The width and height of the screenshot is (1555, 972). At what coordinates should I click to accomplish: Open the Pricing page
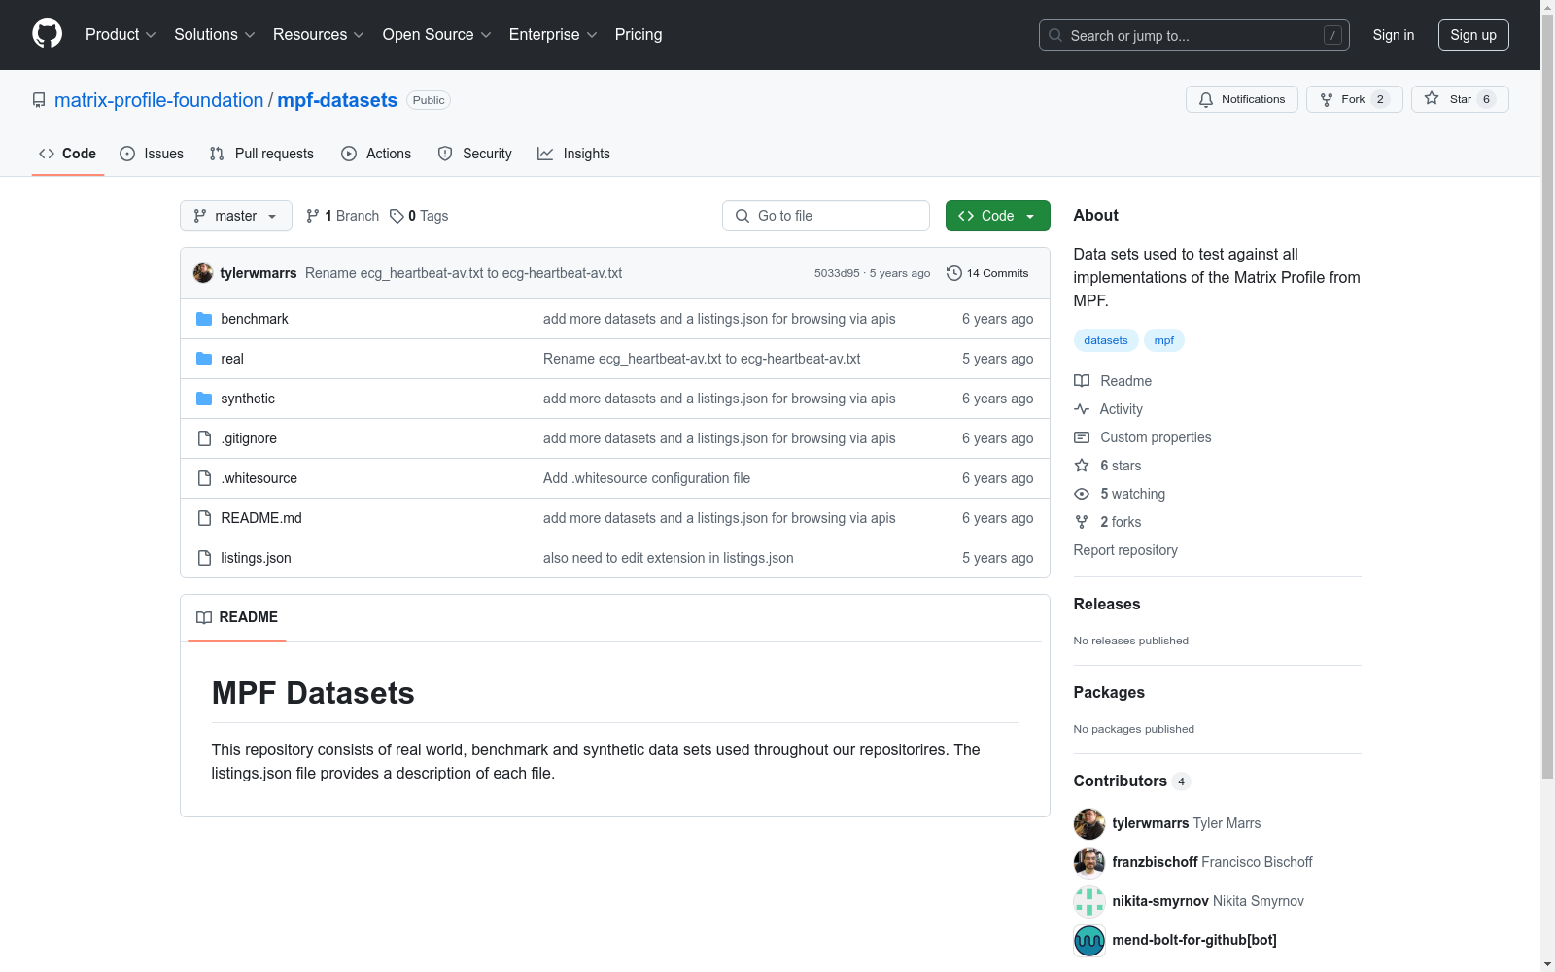pos(639,35)
